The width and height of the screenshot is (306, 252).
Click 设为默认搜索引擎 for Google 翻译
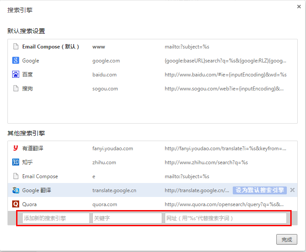pyautogui.click(x=259, y=190)
